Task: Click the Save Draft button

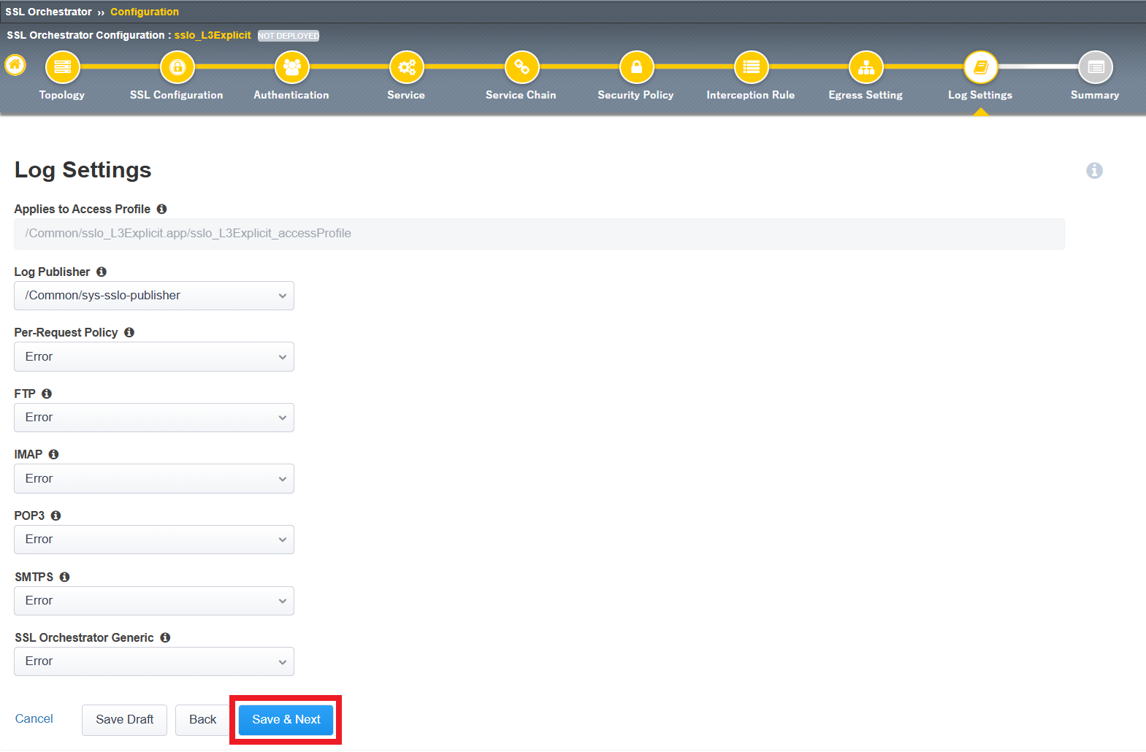Action: click(125, 720)
